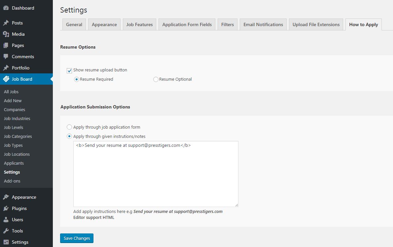The height and width of the screenshot is (247, 393).
Task: Go to the Filters tab
Action: tap(227, 24)
